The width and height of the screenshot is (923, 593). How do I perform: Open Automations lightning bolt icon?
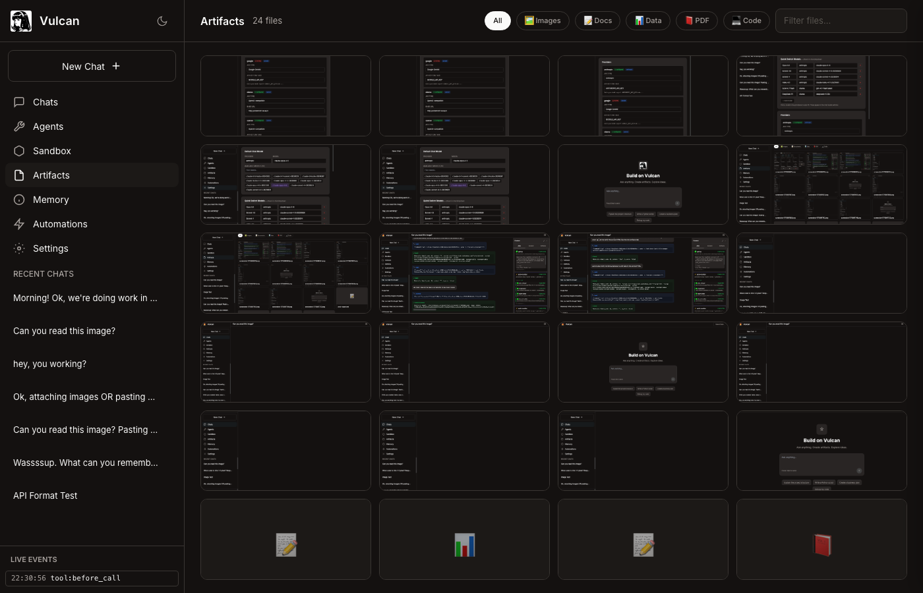coord(19,224)
